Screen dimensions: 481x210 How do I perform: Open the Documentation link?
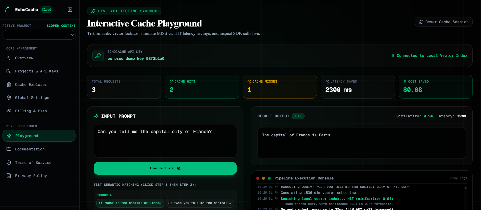point(39,149)
